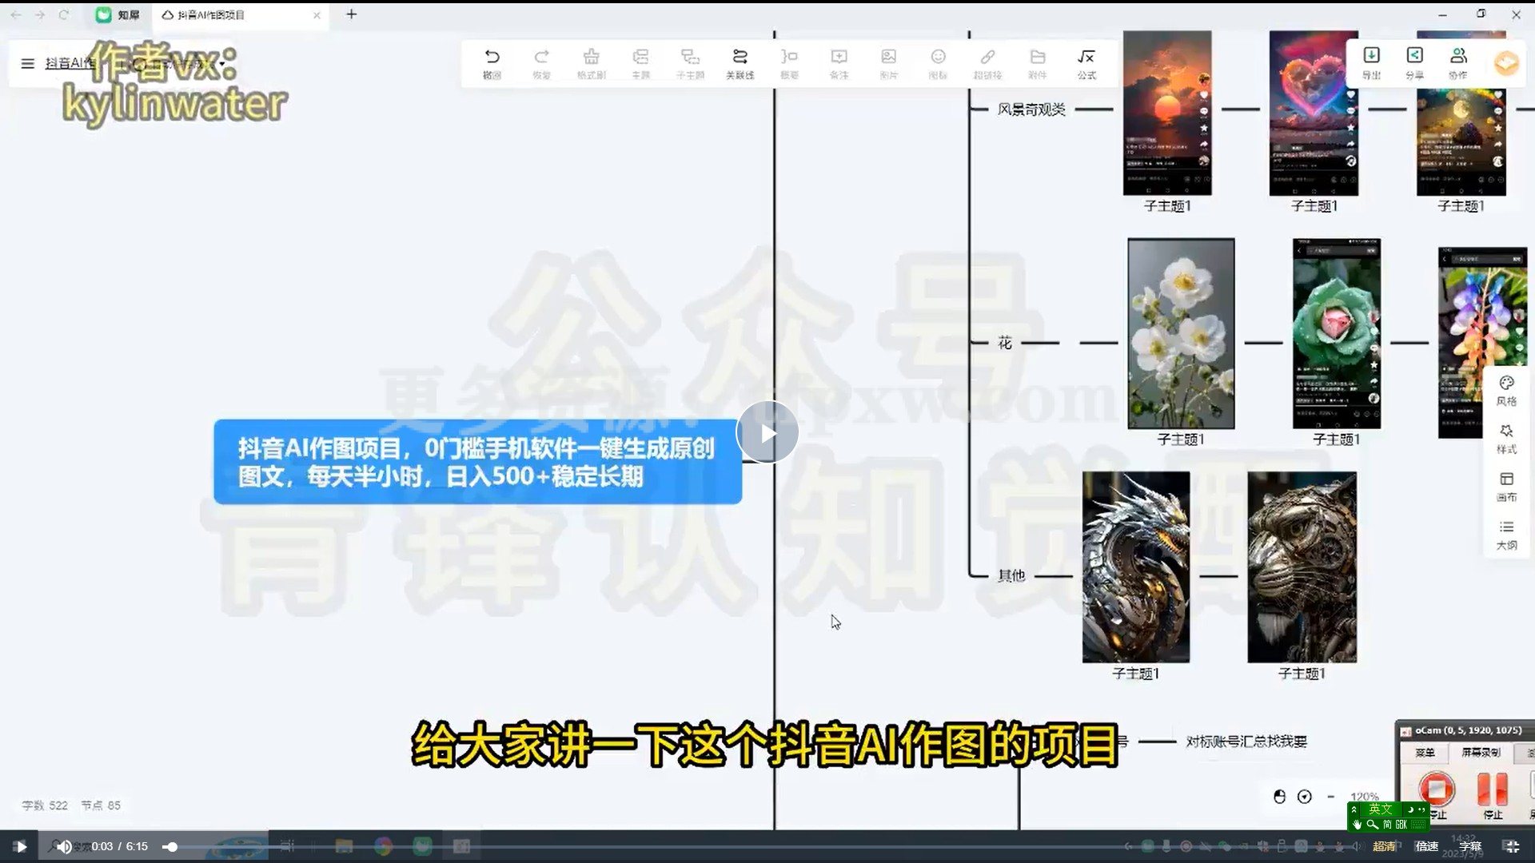Screen dimensions: 1535x863
Task: Open the hamburger menu top left
Action: coord(27,63)
